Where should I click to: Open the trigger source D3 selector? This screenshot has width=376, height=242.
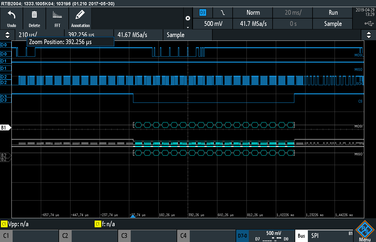click(x=203, y=13)
